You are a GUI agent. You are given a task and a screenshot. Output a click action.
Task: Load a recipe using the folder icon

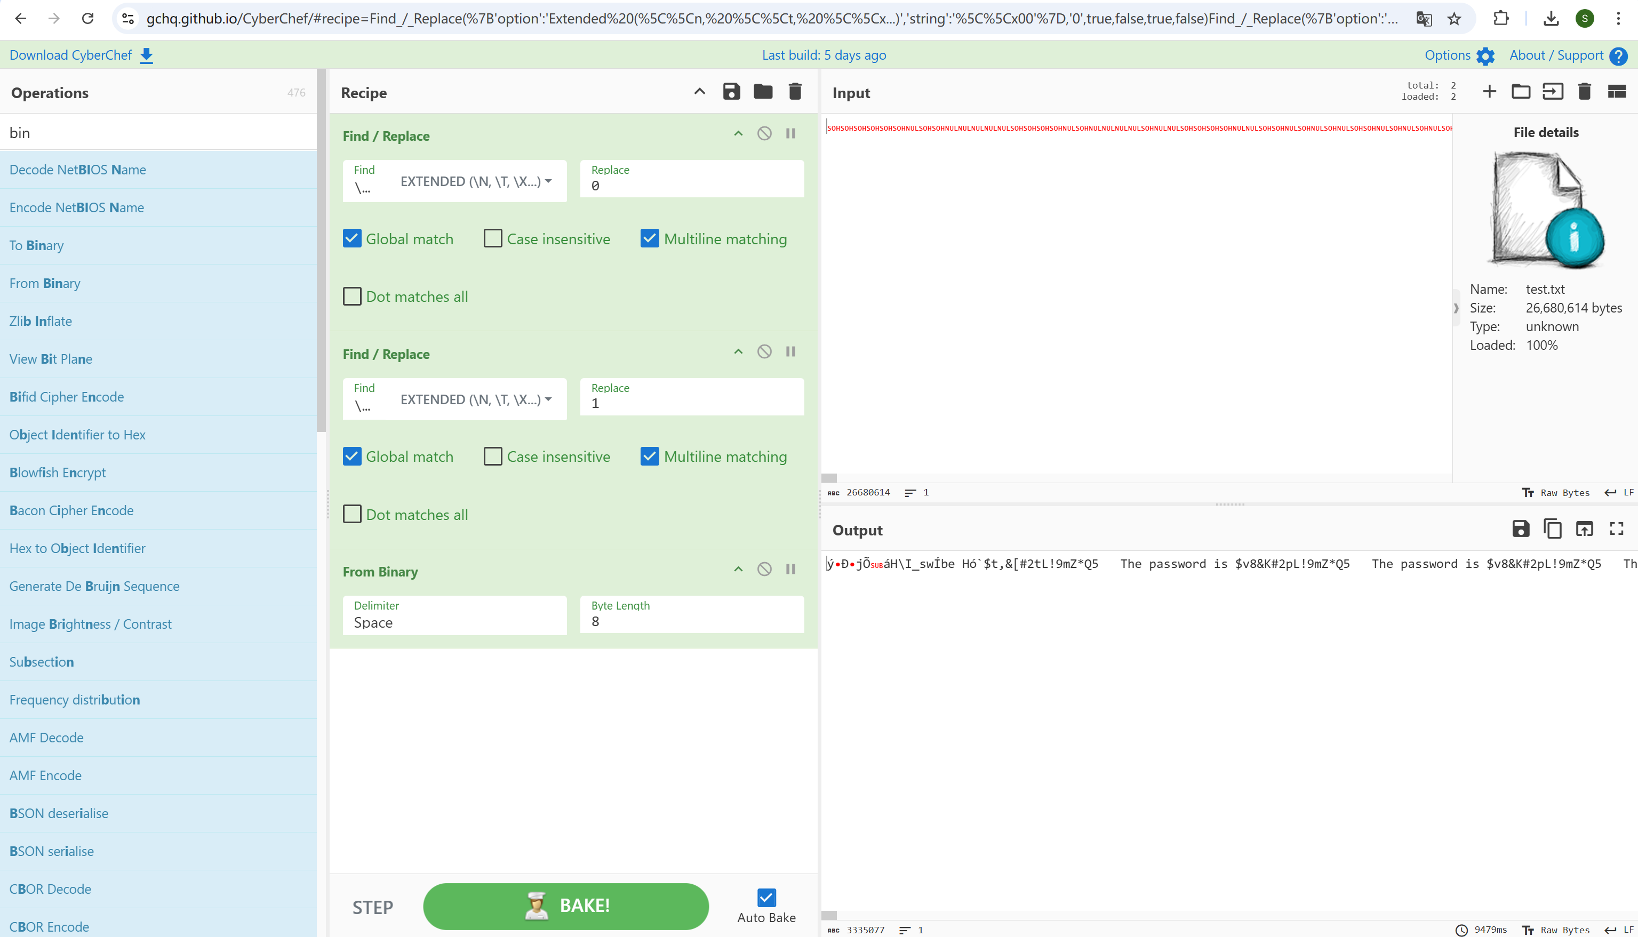763,91
